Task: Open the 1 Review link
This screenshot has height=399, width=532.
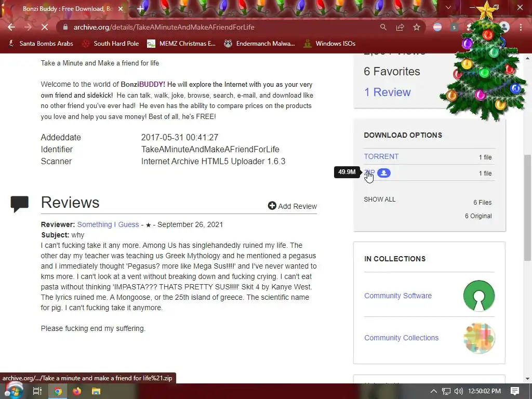Action: 387,92
